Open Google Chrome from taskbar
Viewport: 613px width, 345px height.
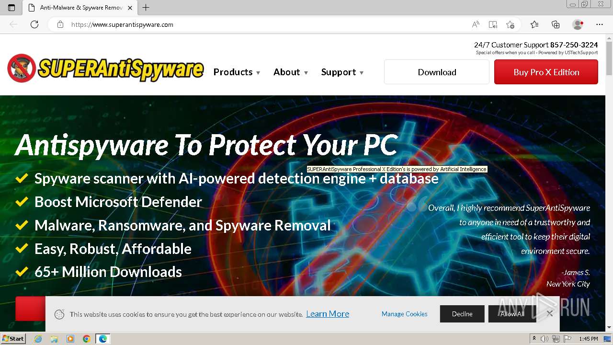point(87,339)
